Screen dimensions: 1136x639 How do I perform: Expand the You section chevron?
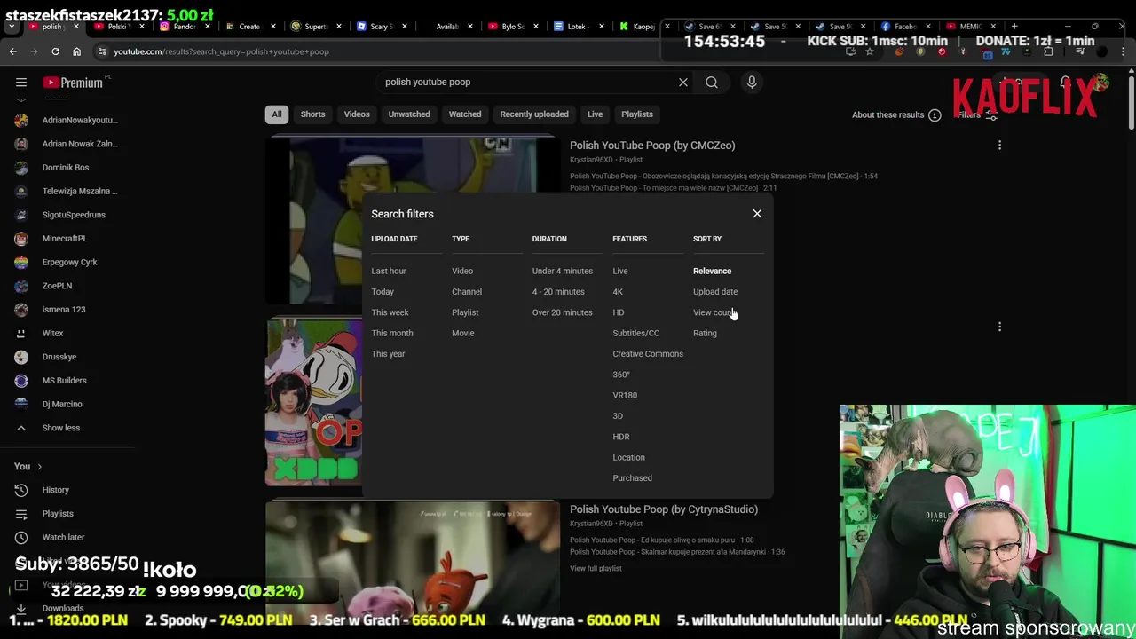[39, 467]
